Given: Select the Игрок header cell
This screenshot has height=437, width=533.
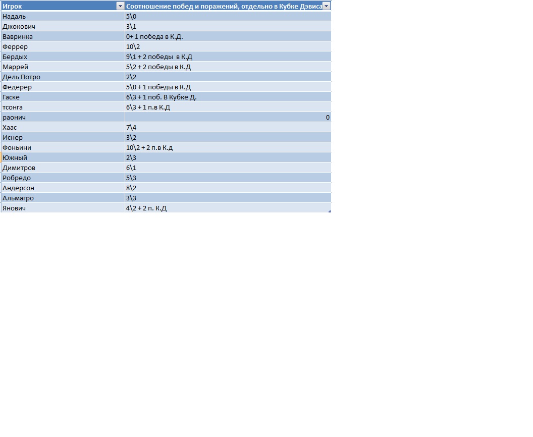Looking at the screenshot, I should (63, 6).
